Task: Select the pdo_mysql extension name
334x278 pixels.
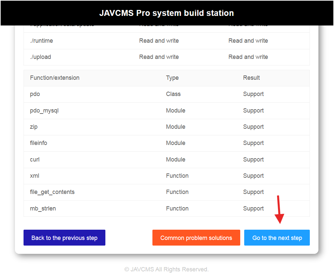Action: (44, 111)
